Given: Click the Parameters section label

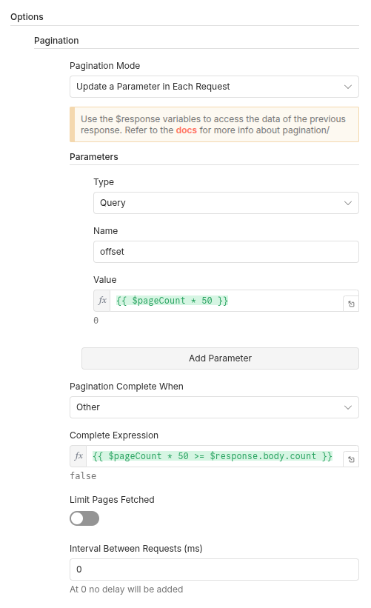Looking at the screenshot, I should [x=94, y=157].
